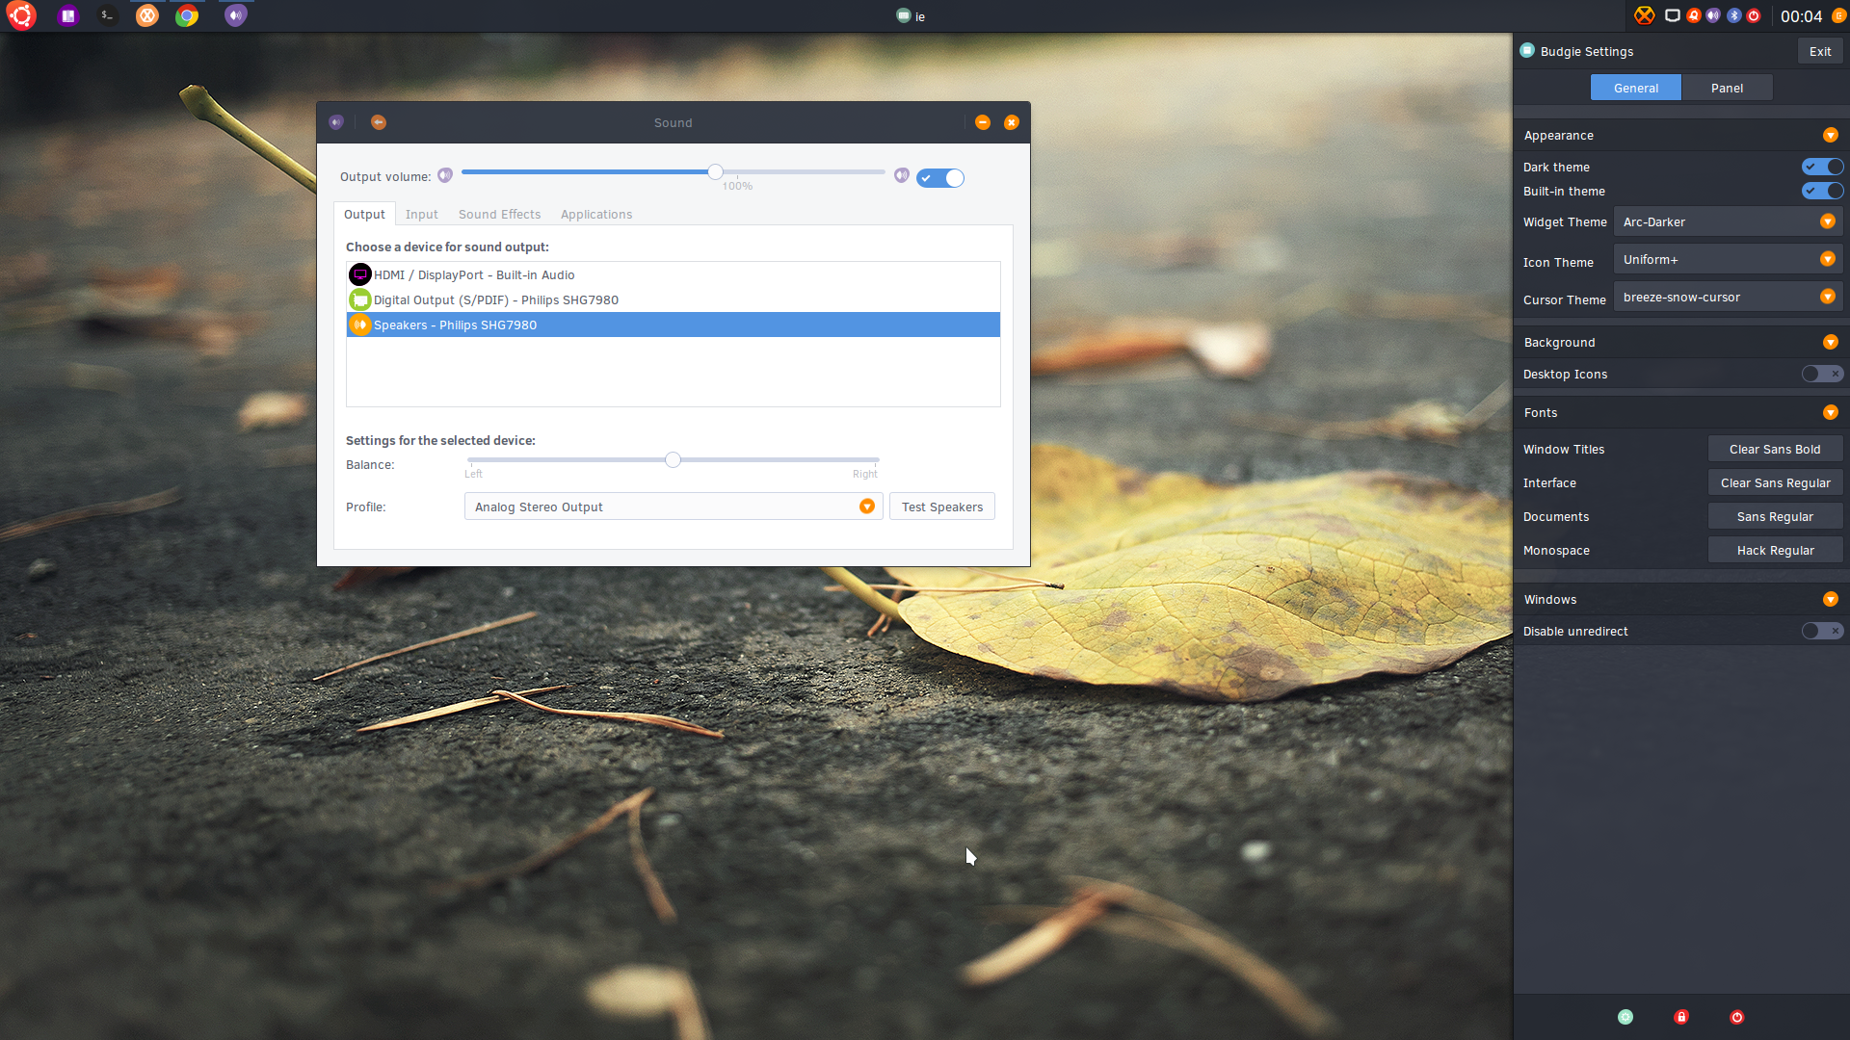This screenshot has width=1850, height=1040.
Task: Open the Bluetooth indicator
Action: point(1733,15)
